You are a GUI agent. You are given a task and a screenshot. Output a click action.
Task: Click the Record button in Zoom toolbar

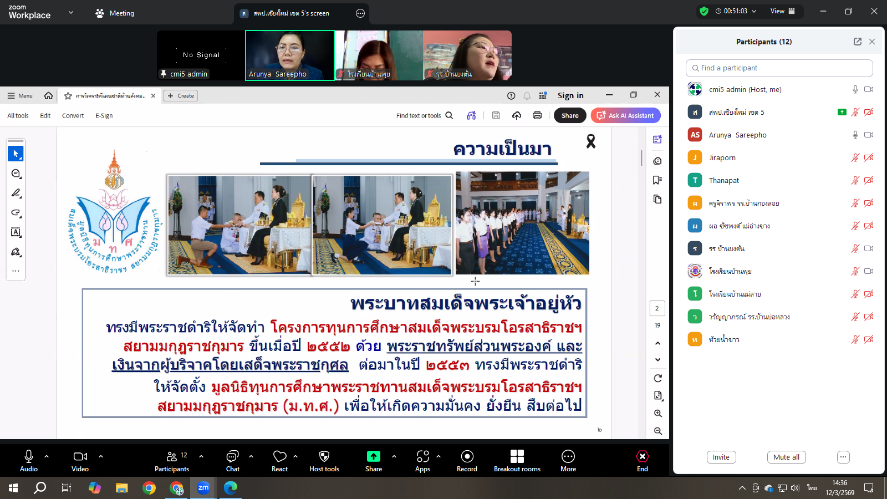tap(467, 461)
